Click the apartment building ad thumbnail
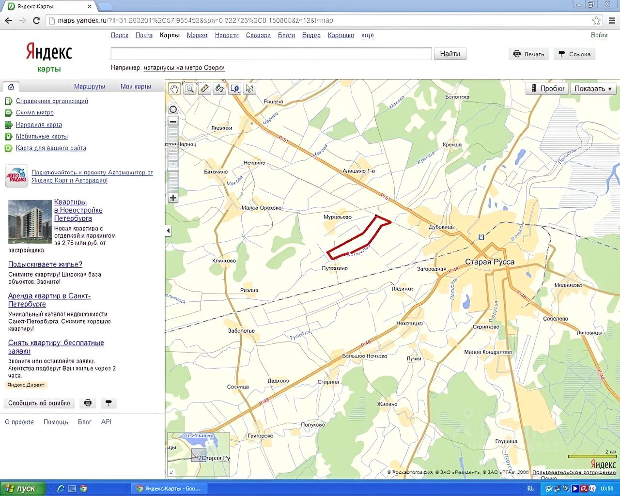Screen dimensions: 620x496 coord(30,222)
